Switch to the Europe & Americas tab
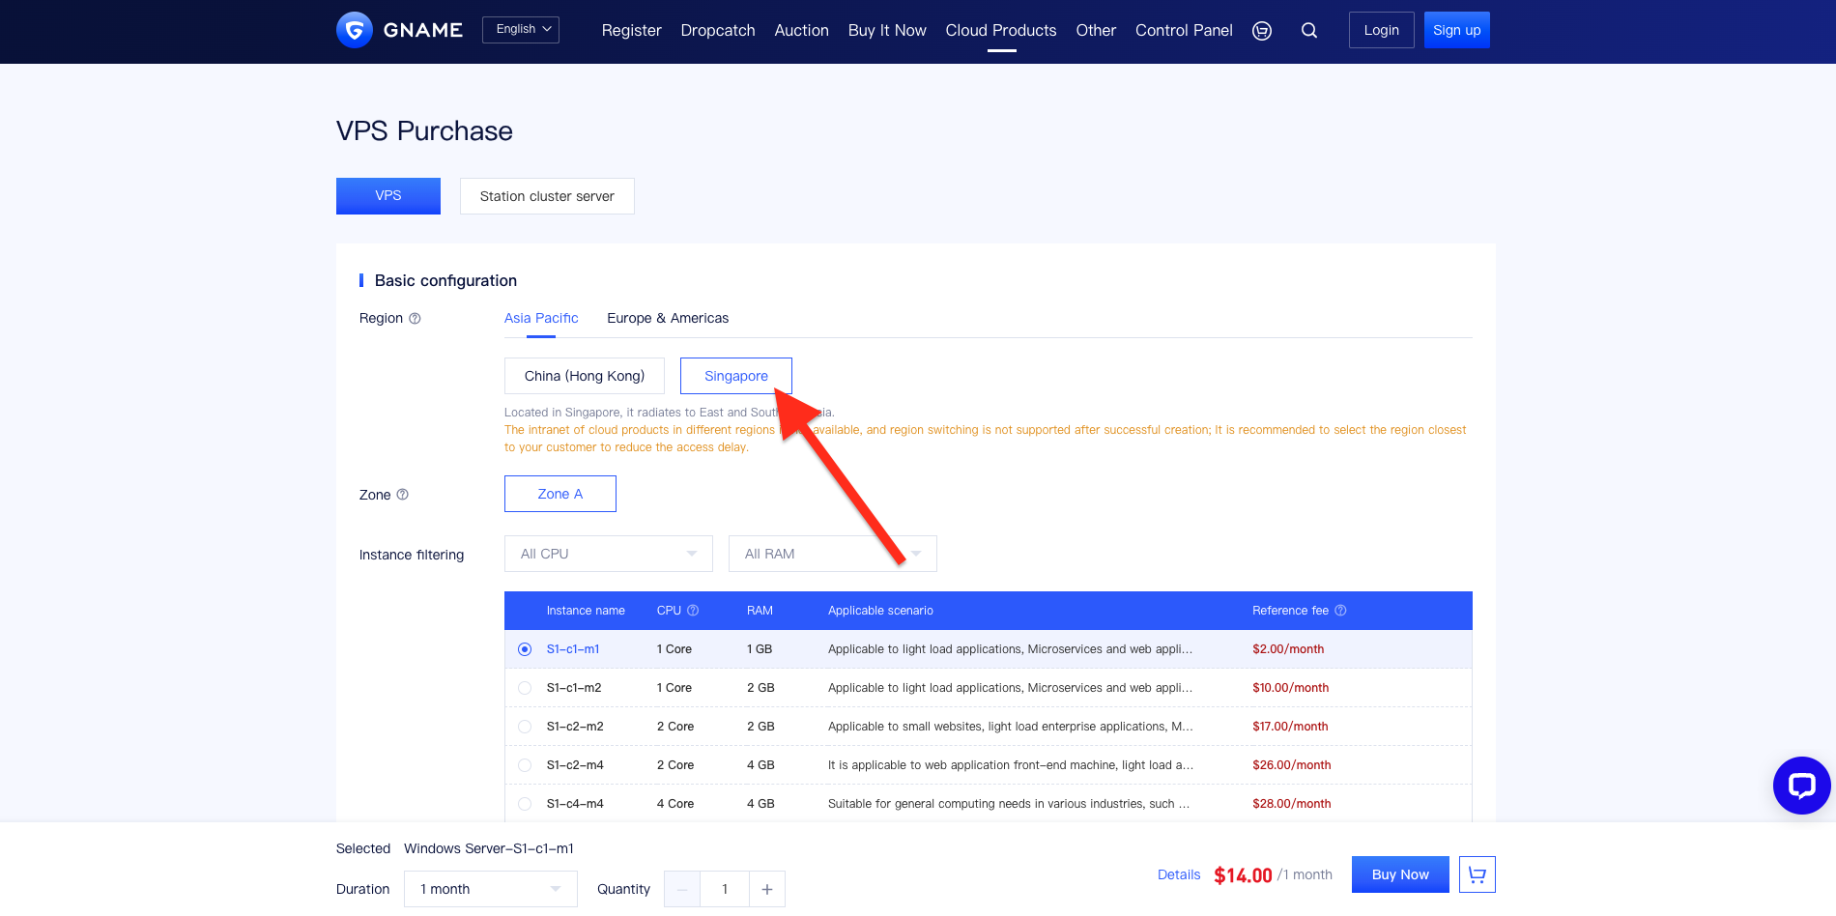The image size is (1836, 916). (668, 318)
